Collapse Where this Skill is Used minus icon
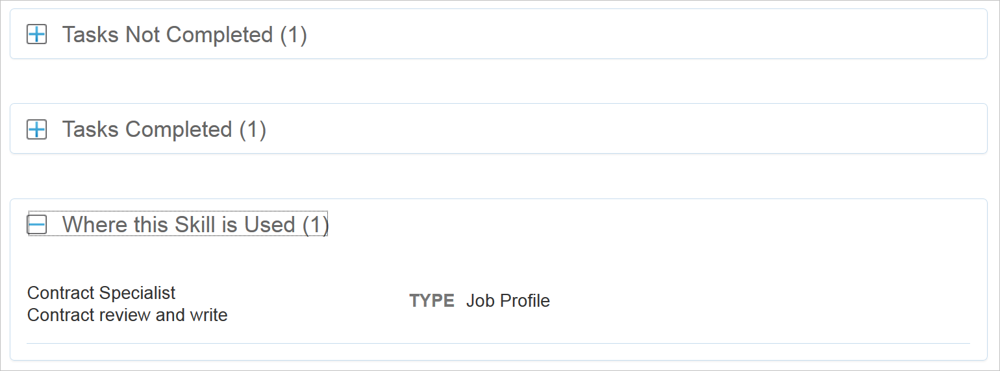 (x=36, y=225)
